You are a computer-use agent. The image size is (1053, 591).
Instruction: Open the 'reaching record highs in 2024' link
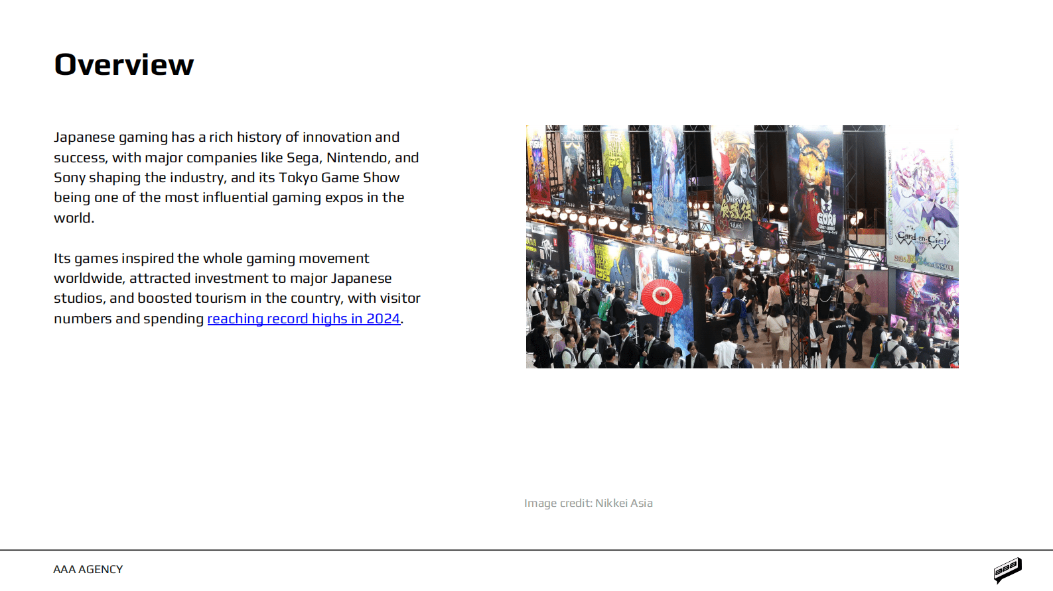pos(303,319)
